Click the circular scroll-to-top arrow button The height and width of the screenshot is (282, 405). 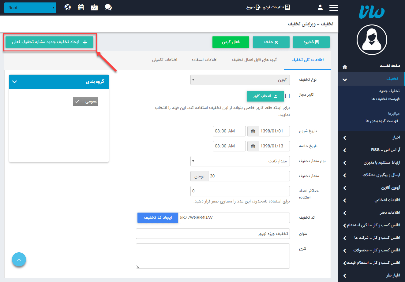pyautogui.click(x=19, y=259)
